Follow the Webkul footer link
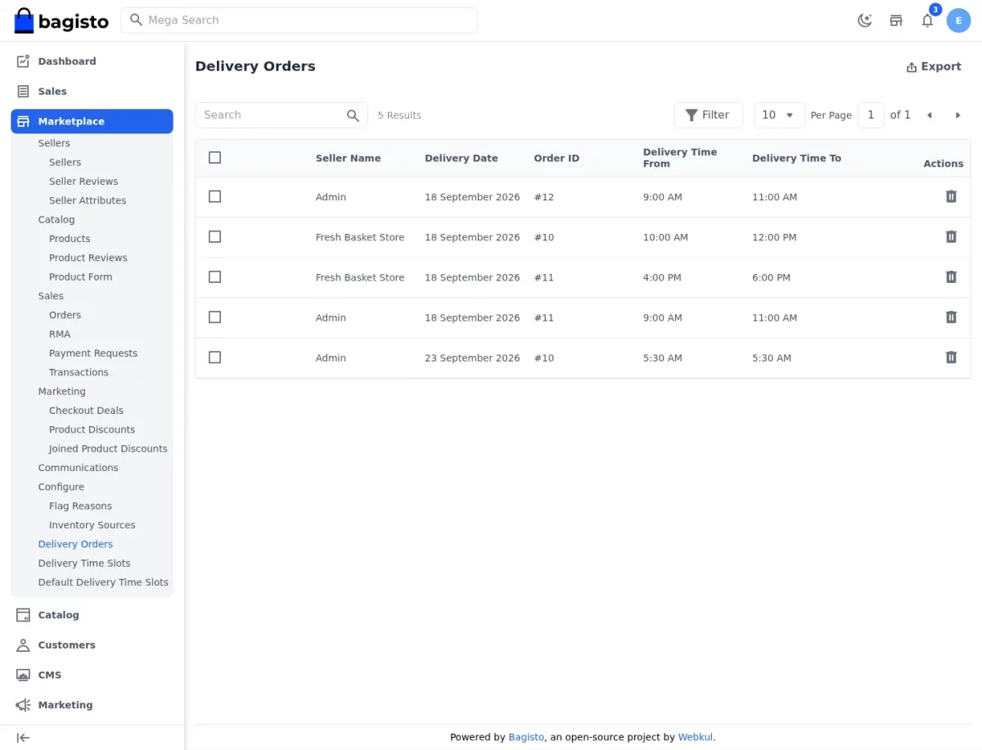 click(x=696, y=737)
